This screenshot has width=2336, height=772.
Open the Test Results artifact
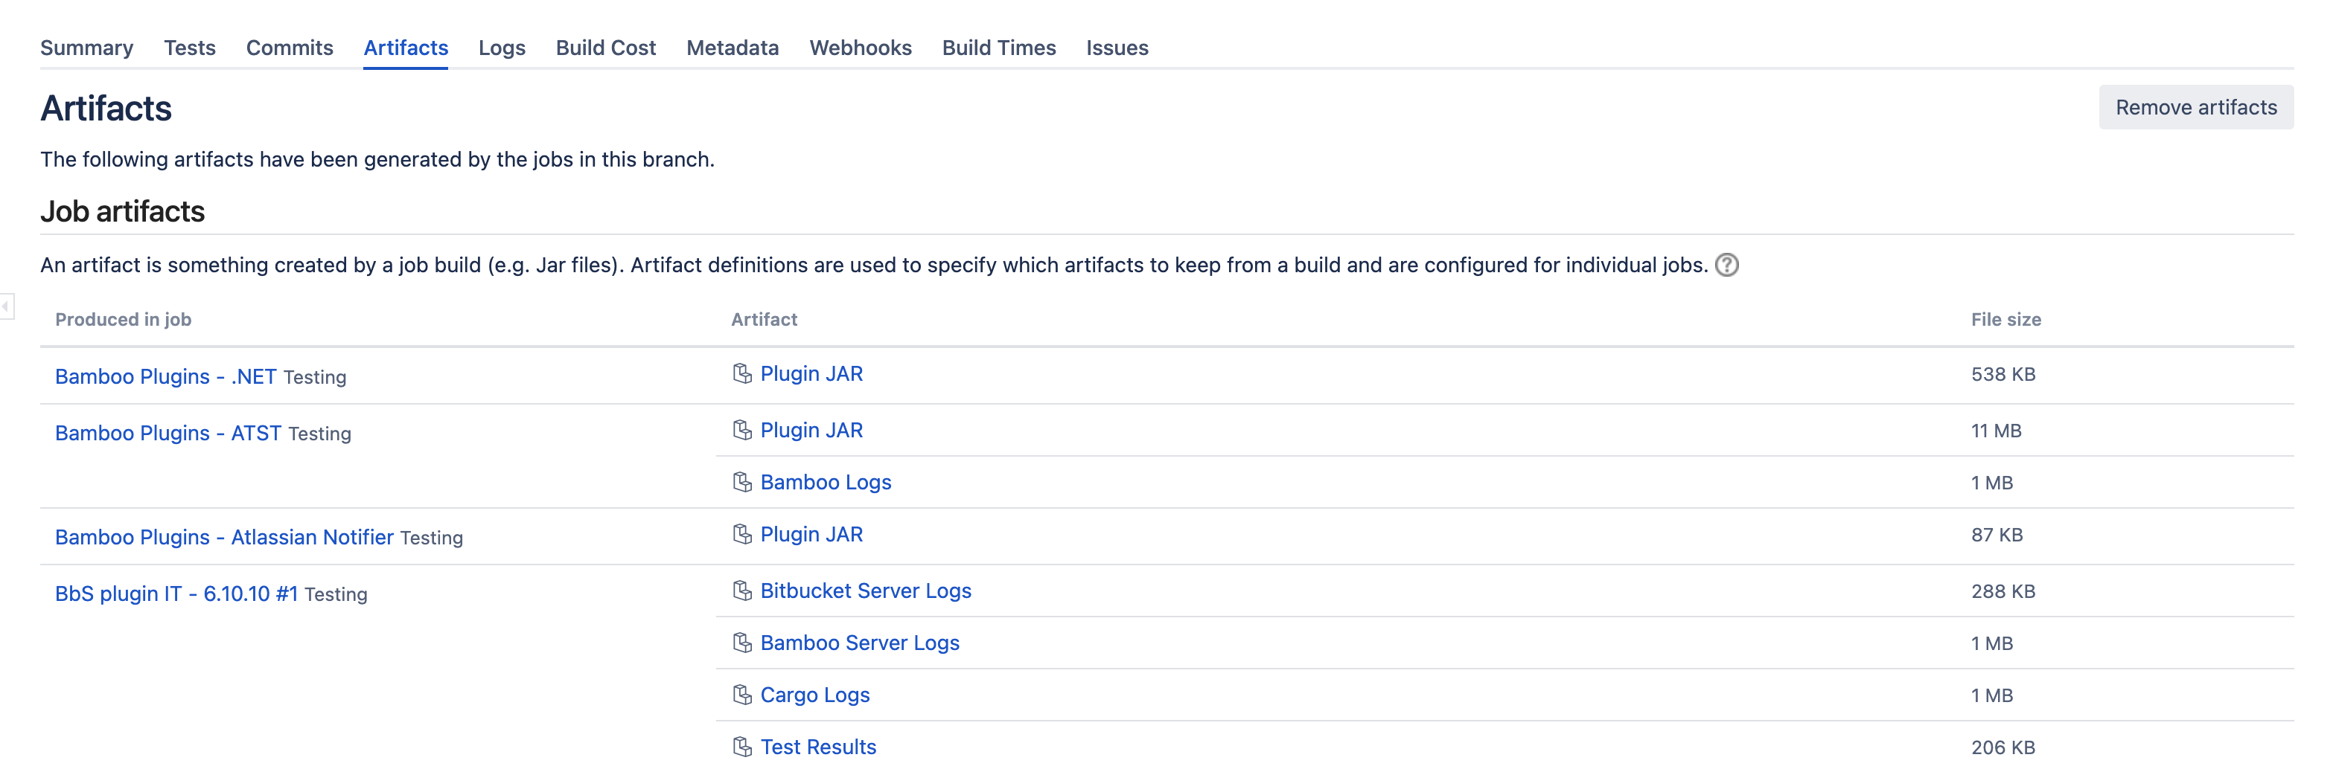[818, 747]
